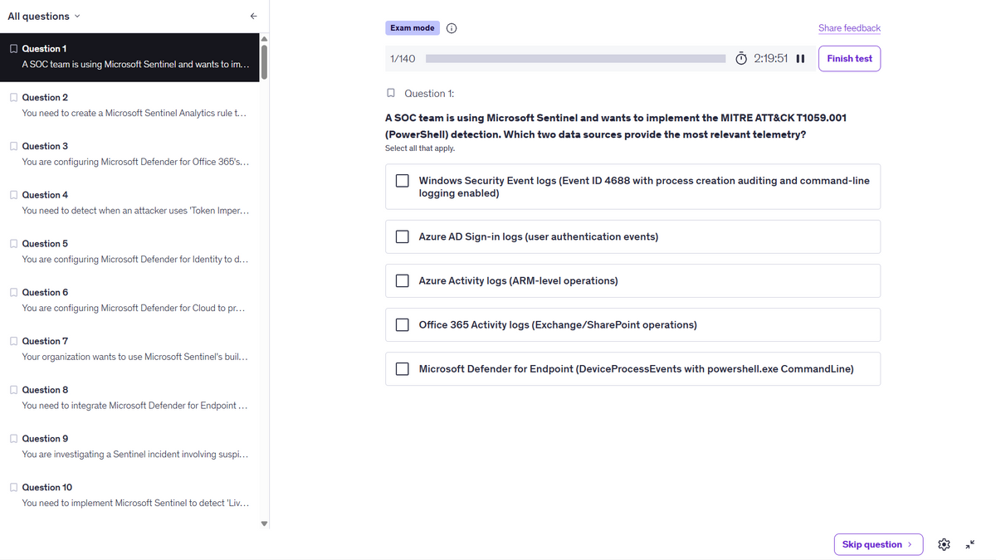Toggle bookmark icon for Question 5 in sidebar

pyautogui.click(x=13, y=243)
